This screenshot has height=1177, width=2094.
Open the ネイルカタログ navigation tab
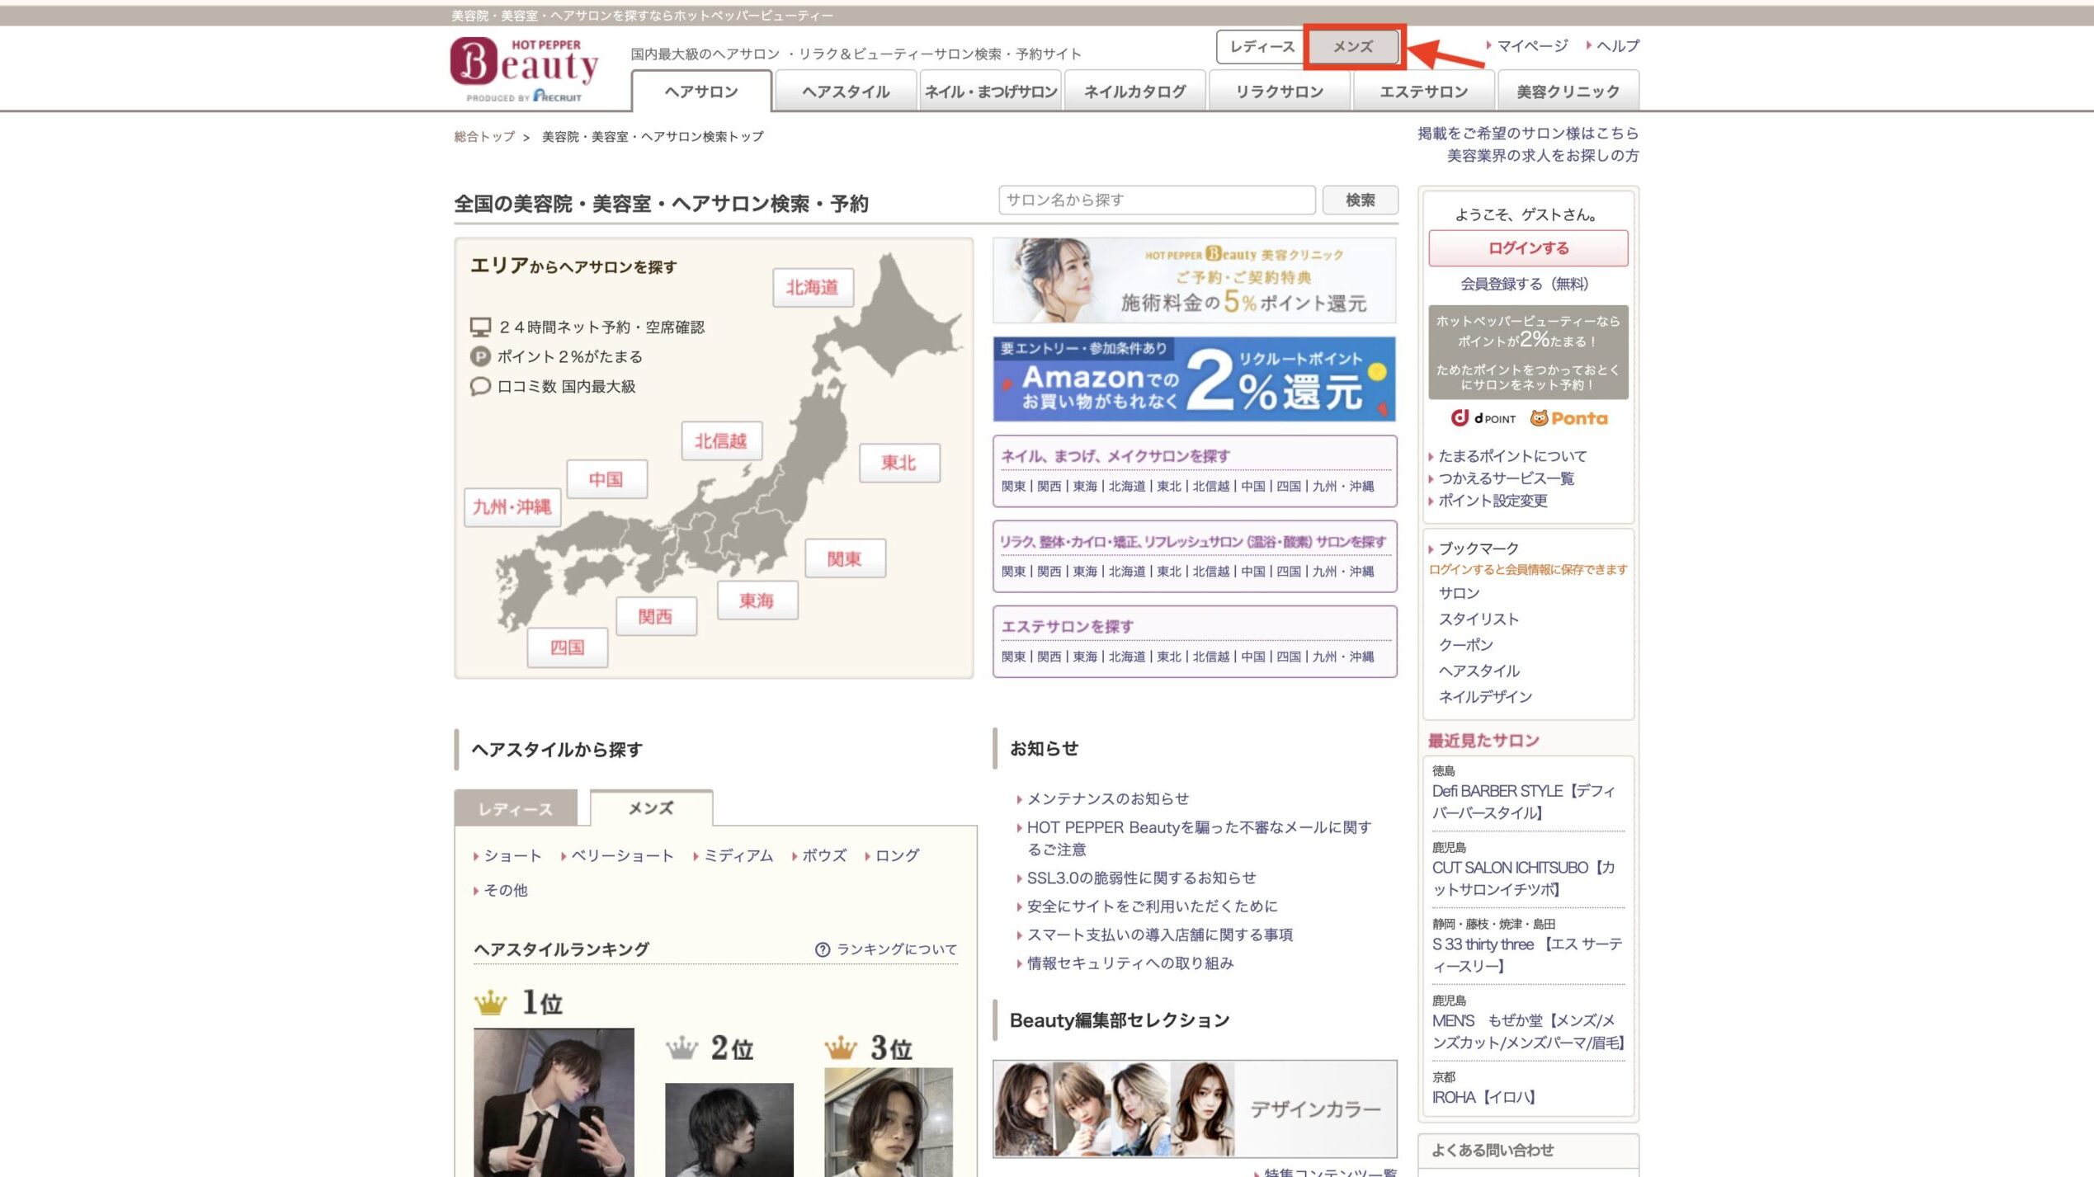(1134, 92)
